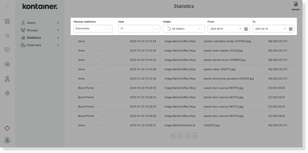Select Groups in the side menu
Viewport: 308px width, 153px height.
(x=32, y=30)
